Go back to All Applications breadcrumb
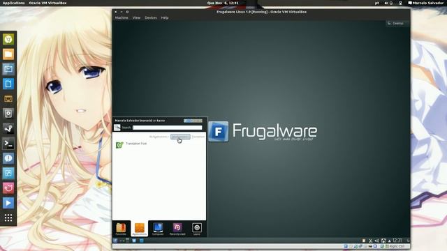The width and height of the screenshot is (447, 251). (x=159, y=137)
